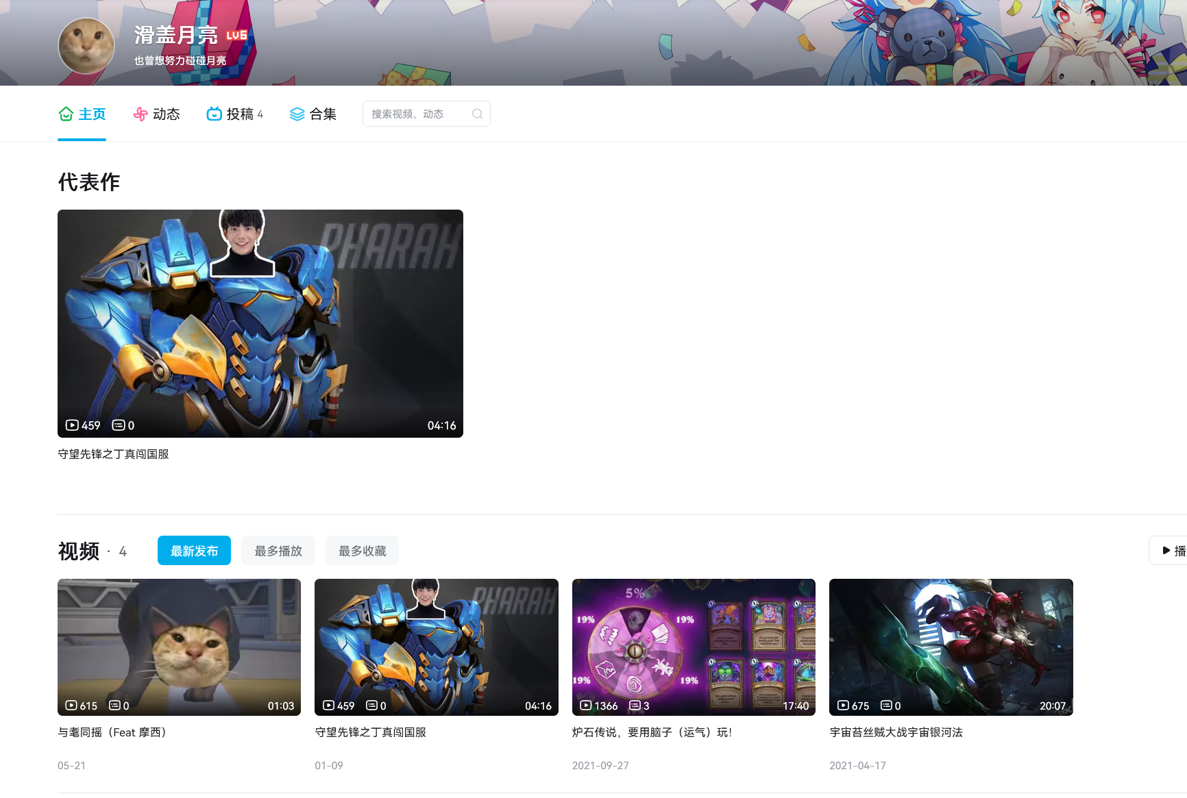Click the stacked layers icon beside 合集
This screenshot has width=1187, height=798.
[x=297, y=114]
